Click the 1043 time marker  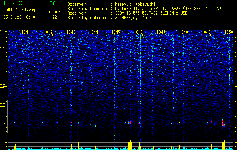pyautogui.click(x=71, y=32)
